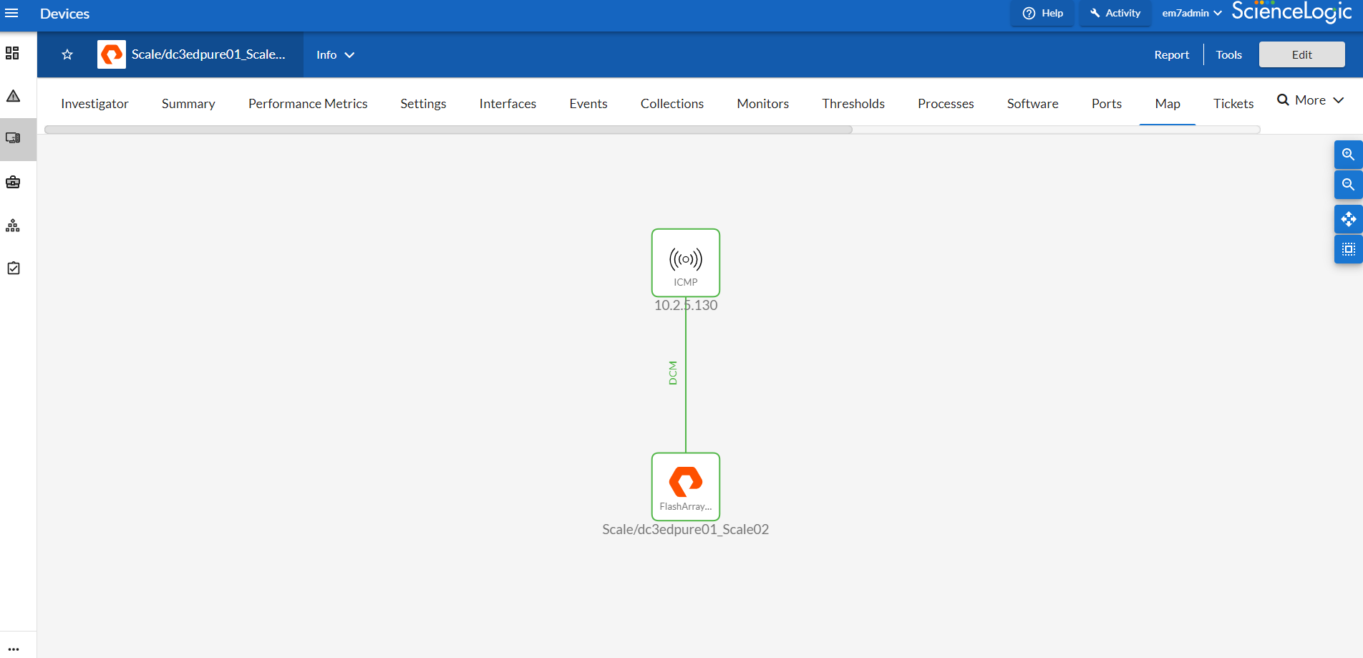Screen dimensions: 1363x658
Task: Click the Pure Storage device logo in header
Action: click(112, 54)
